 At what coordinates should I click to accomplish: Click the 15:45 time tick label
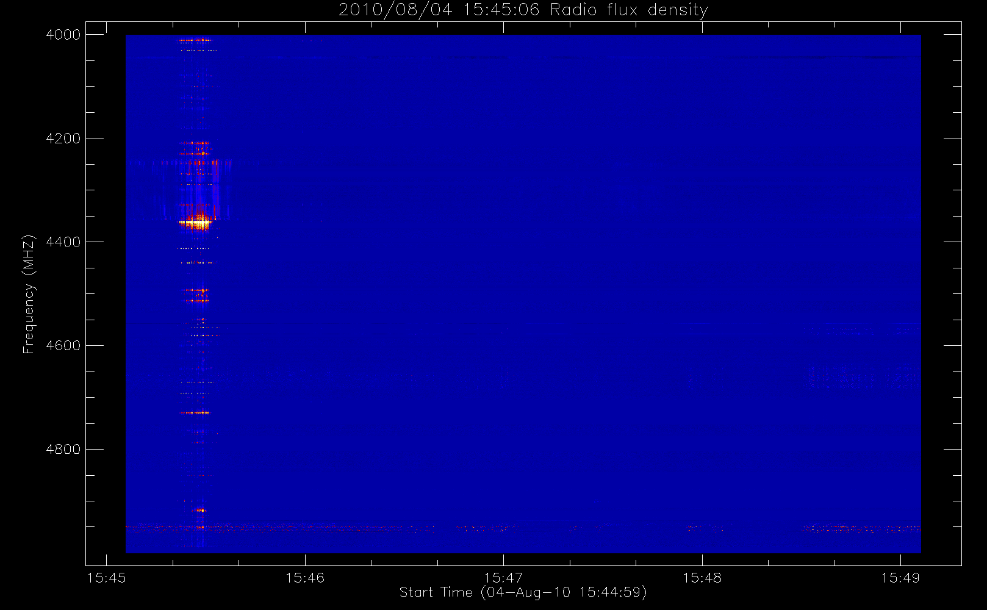(107, 578)
